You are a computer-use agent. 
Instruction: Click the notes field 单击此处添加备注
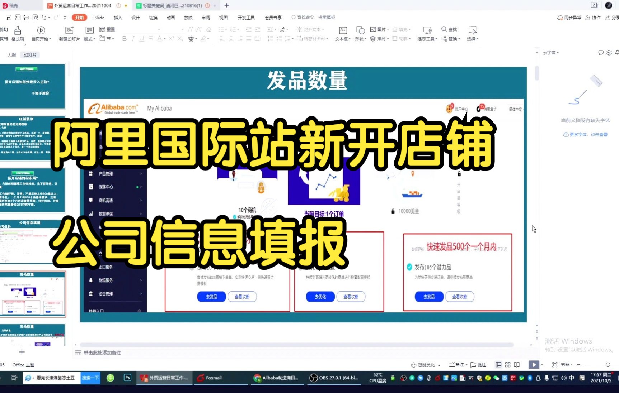coord(102,353)
